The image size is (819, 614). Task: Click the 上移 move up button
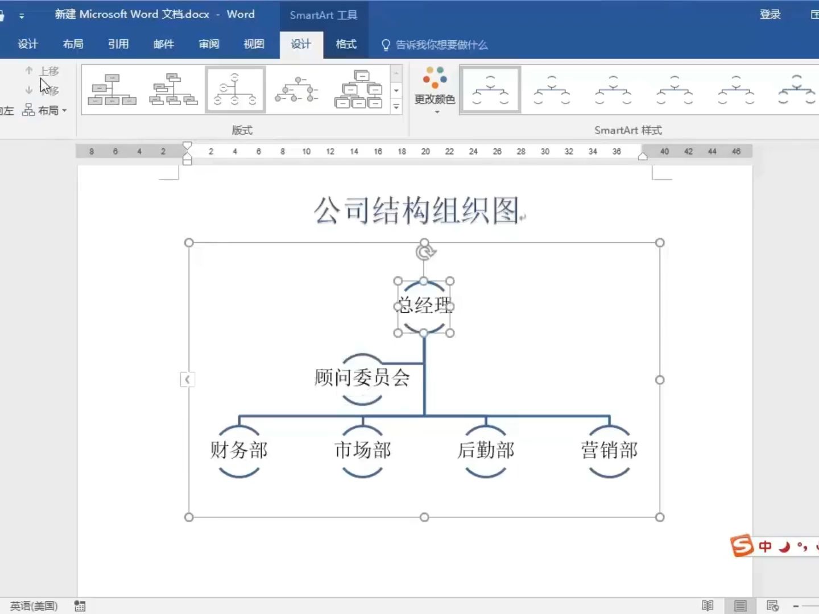coord(44,70)
